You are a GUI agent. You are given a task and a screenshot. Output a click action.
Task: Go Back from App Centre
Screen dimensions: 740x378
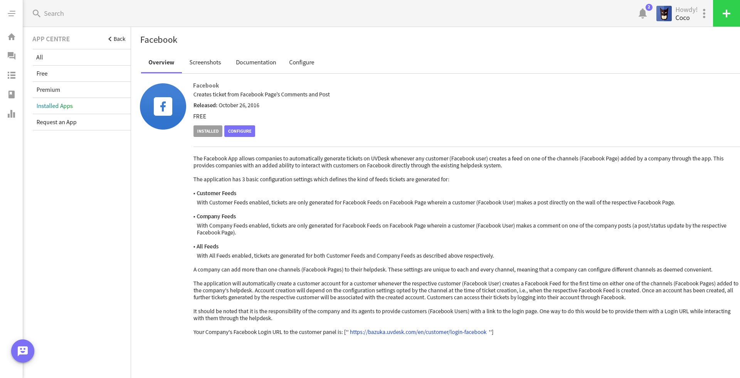pos(117,39)
